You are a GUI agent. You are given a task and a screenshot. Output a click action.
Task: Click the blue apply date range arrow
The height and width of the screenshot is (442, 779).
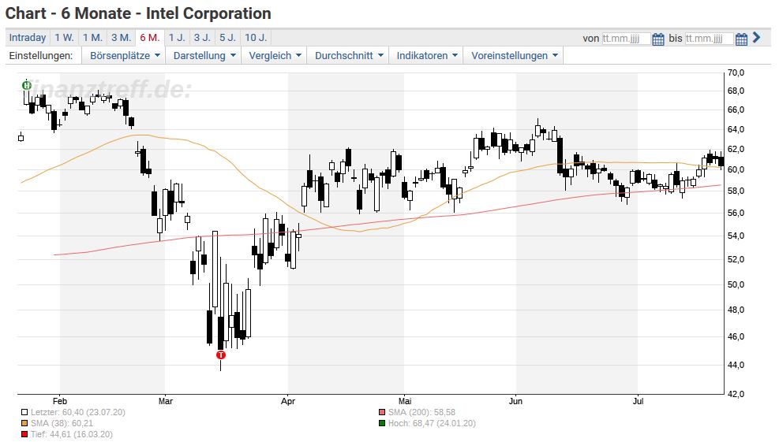(756, 37)
